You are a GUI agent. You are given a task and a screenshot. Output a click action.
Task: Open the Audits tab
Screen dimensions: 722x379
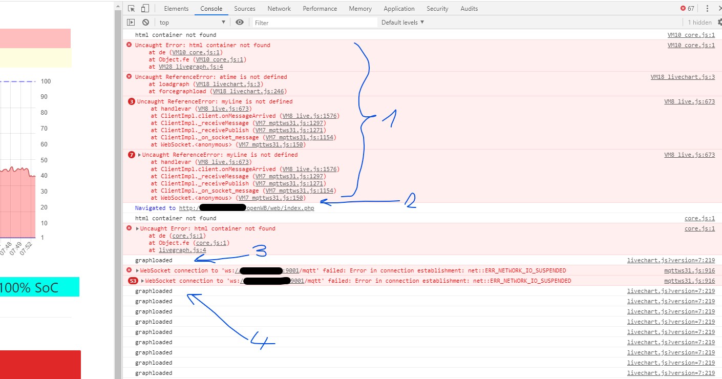tap(469, 8)
